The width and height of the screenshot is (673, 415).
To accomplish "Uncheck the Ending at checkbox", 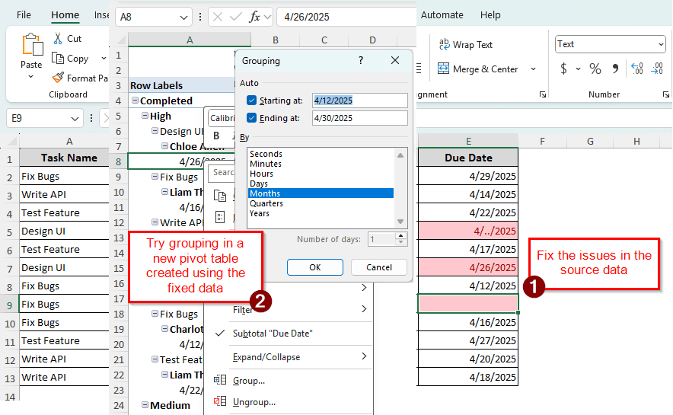I will 252,118.
